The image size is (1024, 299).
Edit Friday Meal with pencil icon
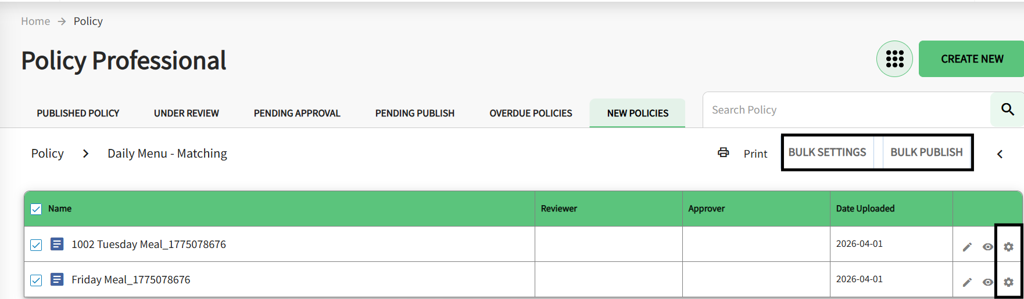[x=967, y=282]
